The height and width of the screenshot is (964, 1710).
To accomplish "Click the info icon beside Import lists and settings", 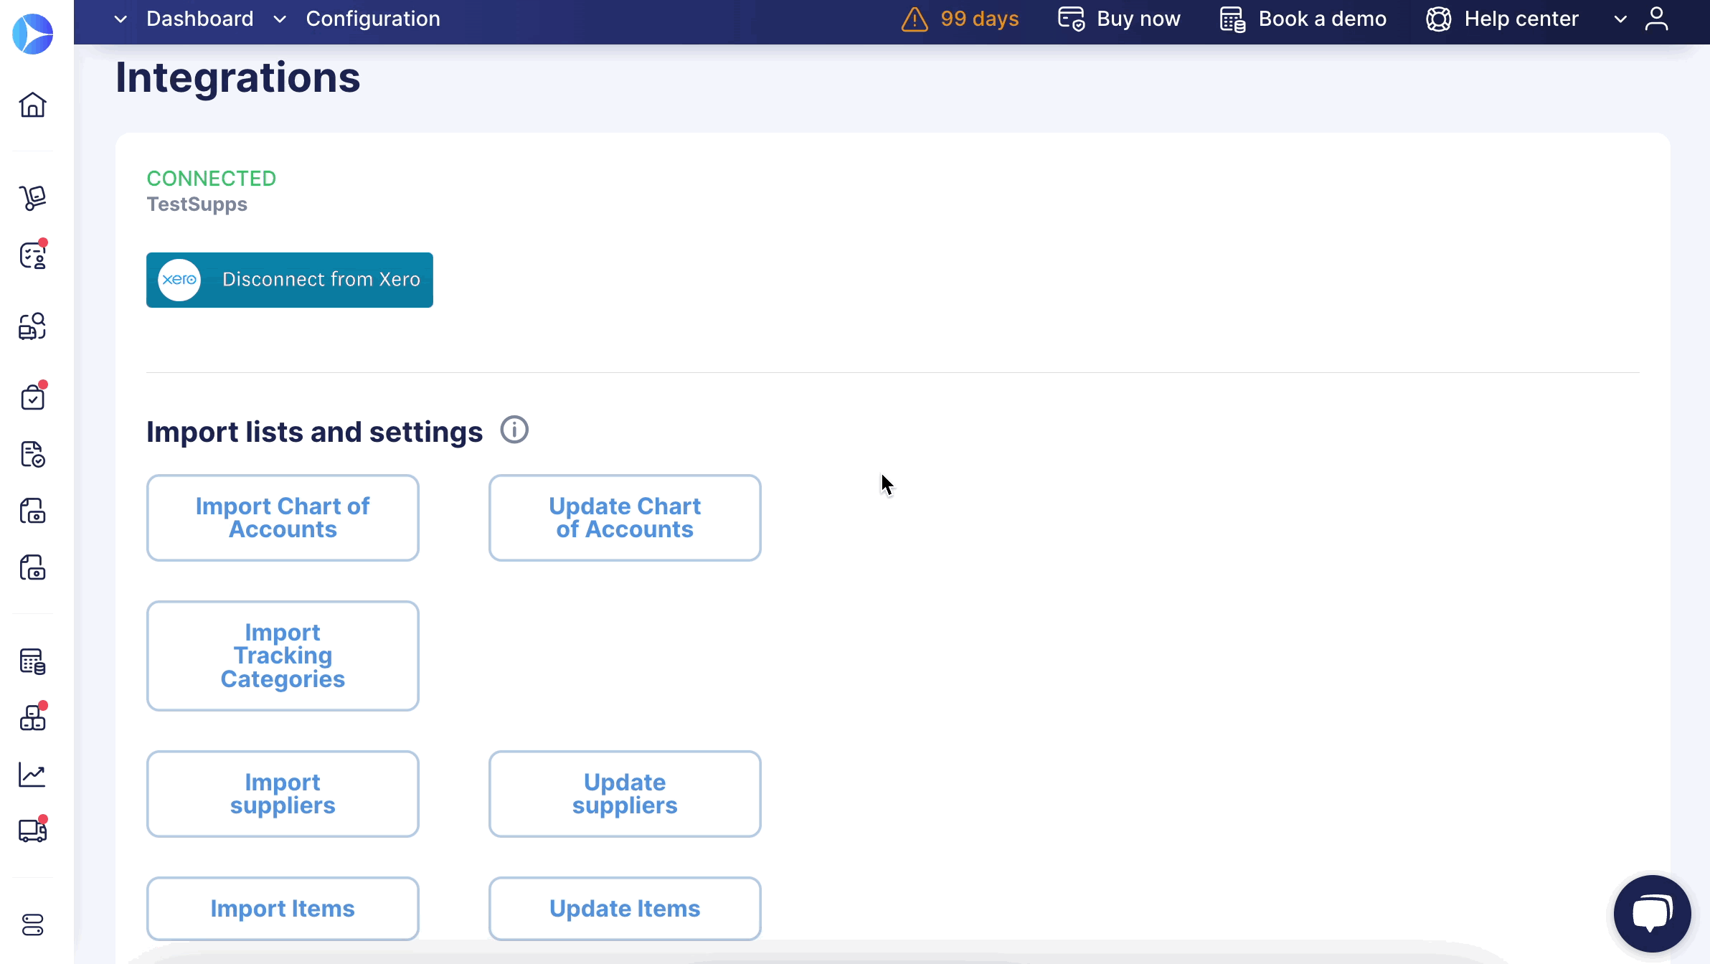I will click(514, 430).
